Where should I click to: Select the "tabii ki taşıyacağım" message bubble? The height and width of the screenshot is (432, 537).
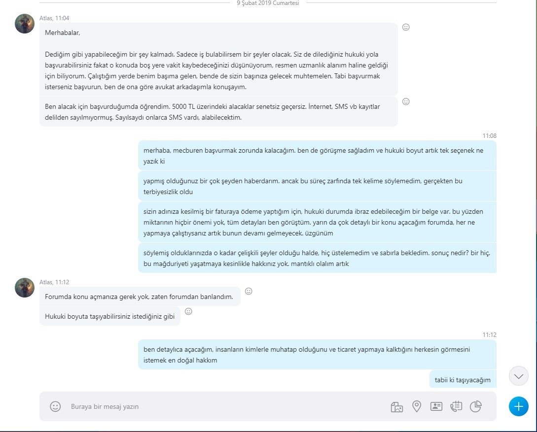coord(463,379)
